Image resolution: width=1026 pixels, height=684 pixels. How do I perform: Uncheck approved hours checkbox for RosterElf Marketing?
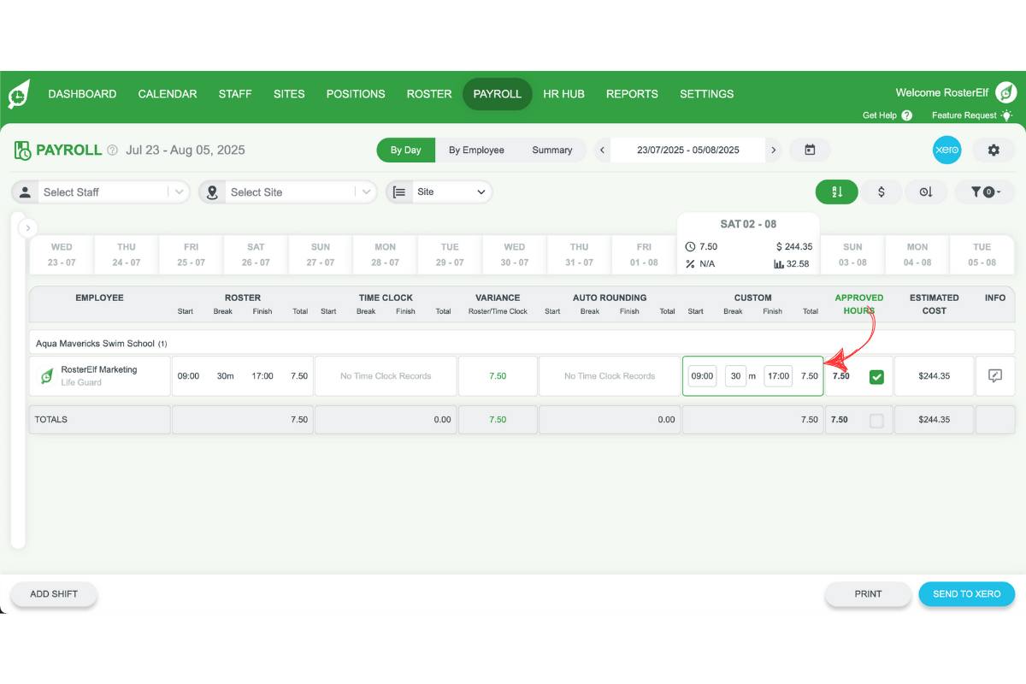876,377
